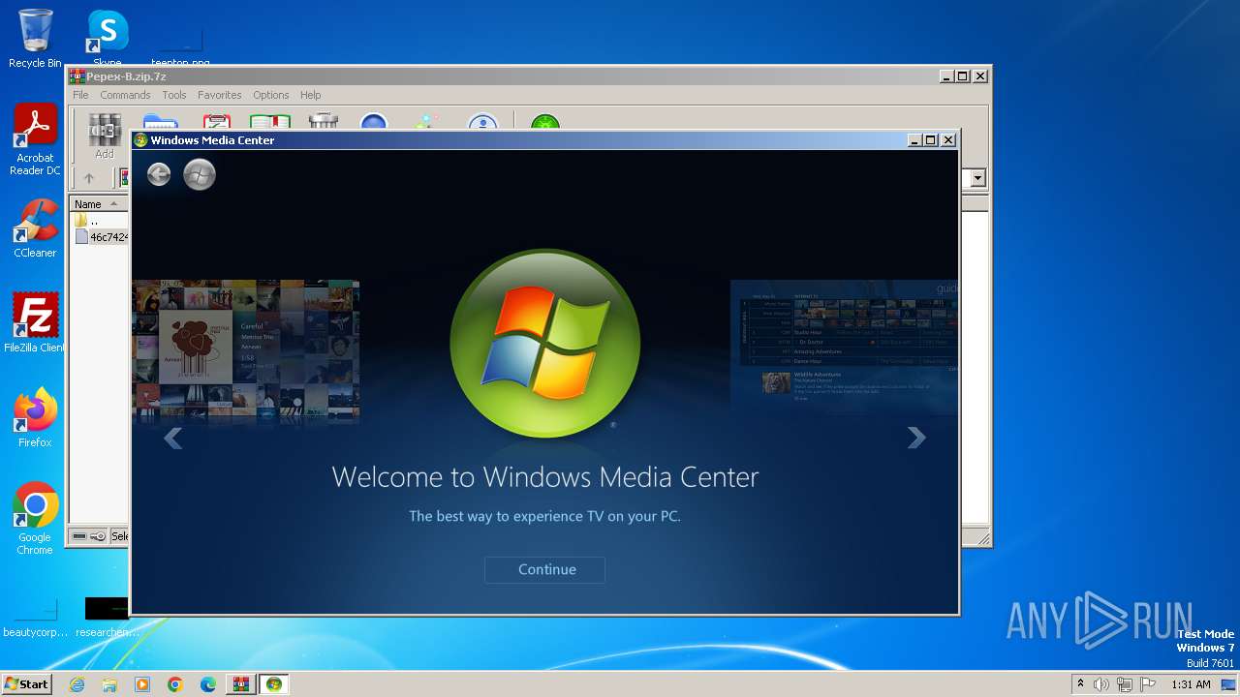Open the network tray icon
This screenshot has height=697, width=1240.
point(1124,684)
